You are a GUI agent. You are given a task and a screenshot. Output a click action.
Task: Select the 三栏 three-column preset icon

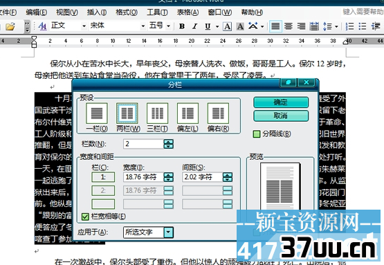coord(157,113)
